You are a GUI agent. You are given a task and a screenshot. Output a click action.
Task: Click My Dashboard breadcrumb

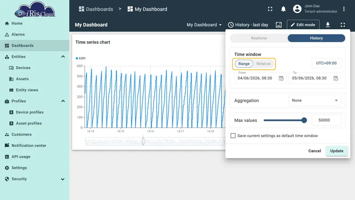(x=147, y=9)
